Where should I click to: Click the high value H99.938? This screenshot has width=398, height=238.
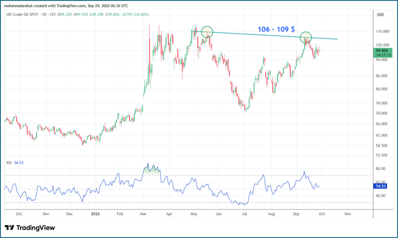[81, 14]
